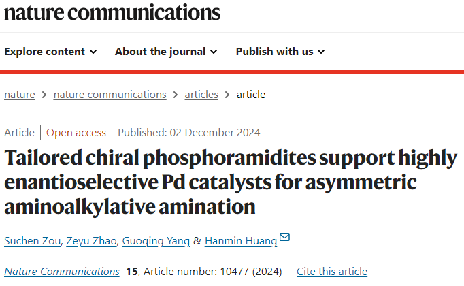Screen dimensions: 464x286
Task: View author Zeyu Zhao's details
Action: (91, 240)
